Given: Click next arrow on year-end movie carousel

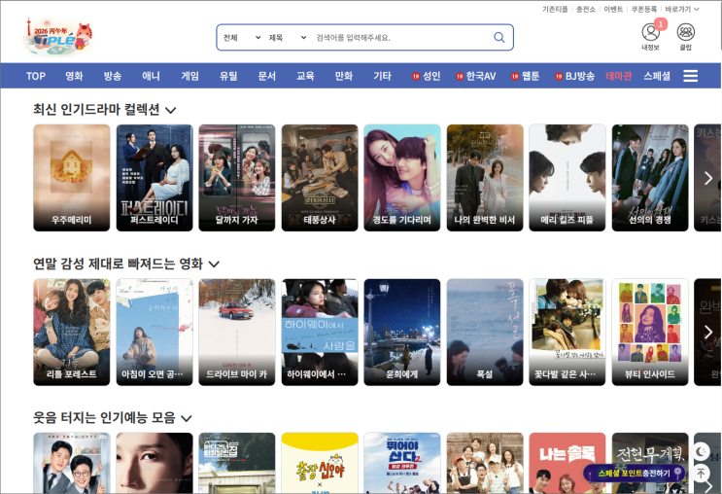Looking at the screenshot, I should click(x=708, y=332).
